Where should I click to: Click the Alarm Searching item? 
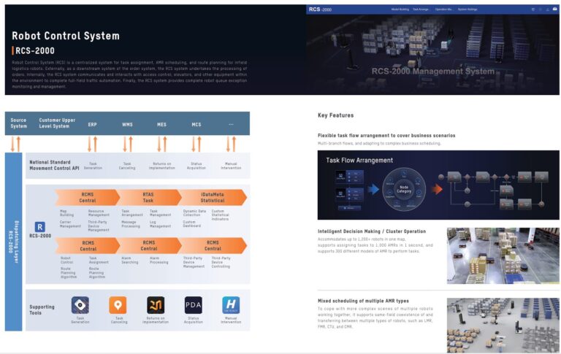click(129, 260)
